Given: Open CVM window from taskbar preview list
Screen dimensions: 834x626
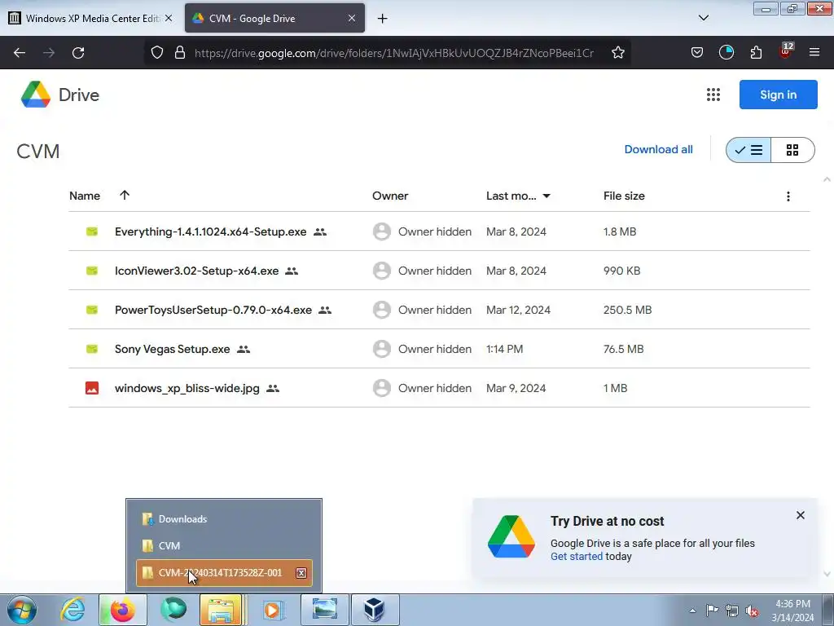Looking at the screenshot, I should click(224, 545).
